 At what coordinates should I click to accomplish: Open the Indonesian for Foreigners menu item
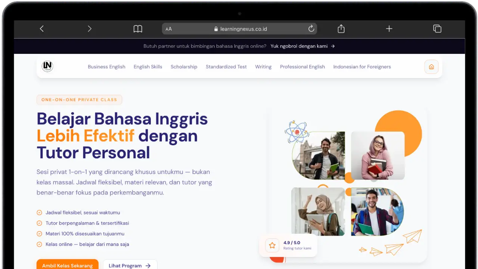(362, 67)
